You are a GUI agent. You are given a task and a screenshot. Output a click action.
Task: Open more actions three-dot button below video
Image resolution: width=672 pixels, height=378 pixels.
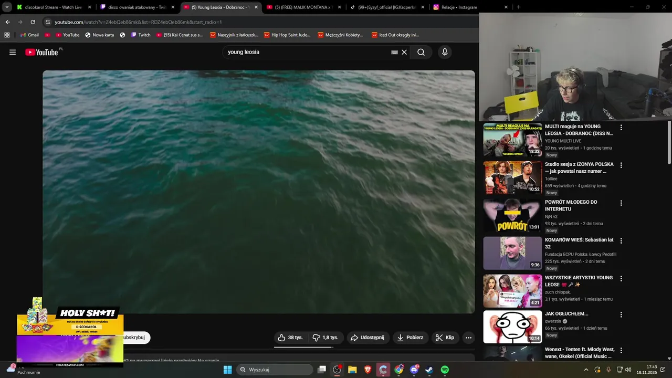pos(469,338)
